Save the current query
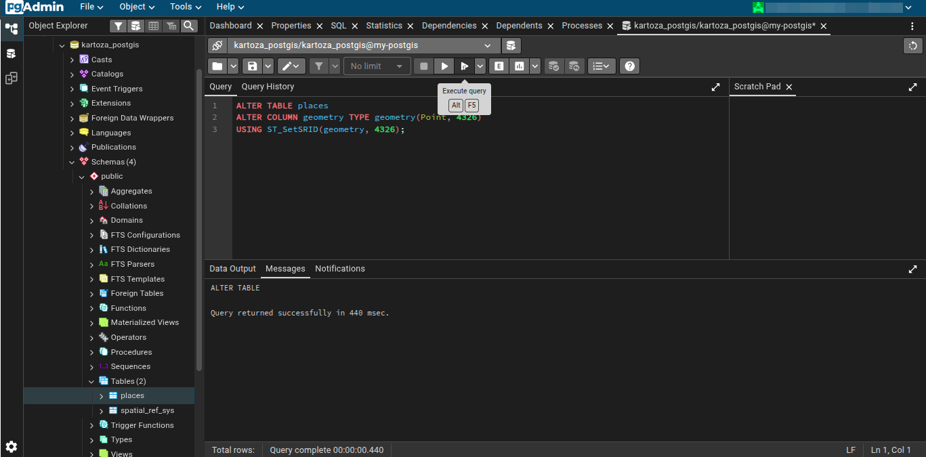The image size is (926, 457). click(x=252, y=66)
